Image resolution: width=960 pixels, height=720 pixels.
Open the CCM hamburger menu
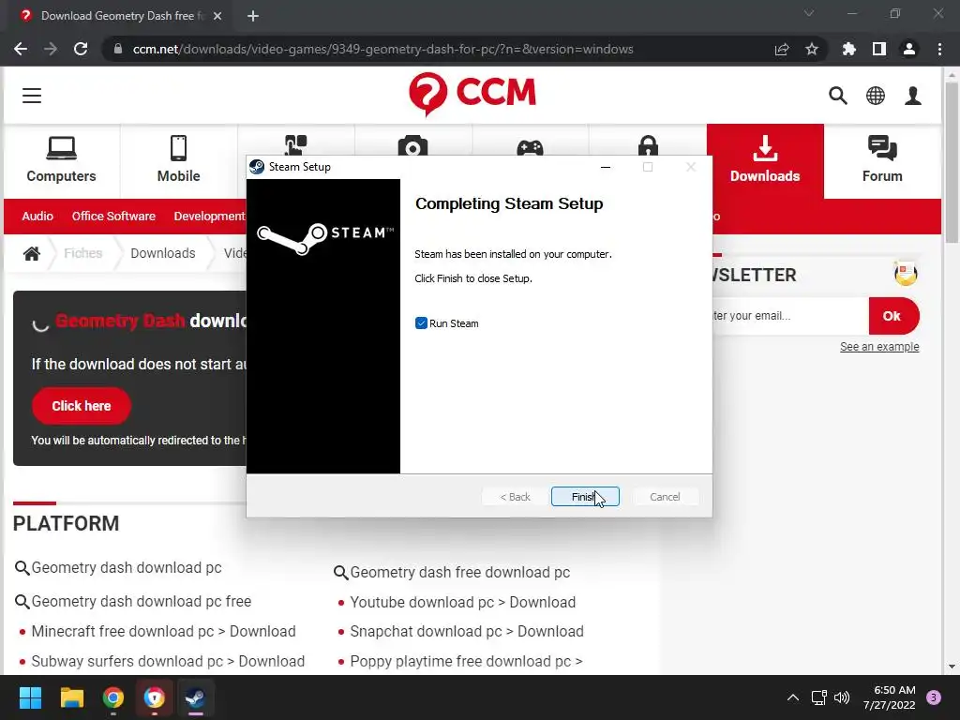(32, 96)
